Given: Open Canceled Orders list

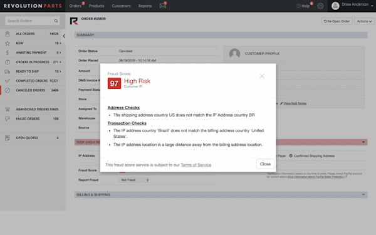Looking at the screenshot, I should pyautogui.click(x=33, y=90).
